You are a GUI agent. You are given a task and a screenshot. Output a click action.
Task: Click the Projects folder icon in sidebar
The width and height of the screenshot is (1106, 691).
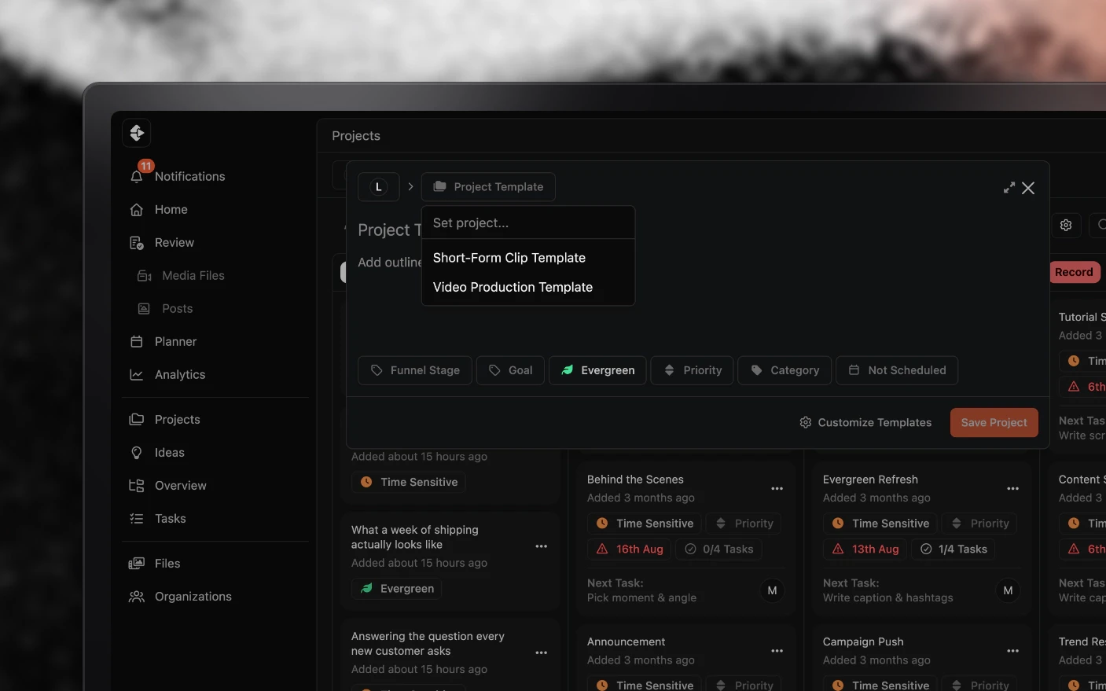(137, 420)
